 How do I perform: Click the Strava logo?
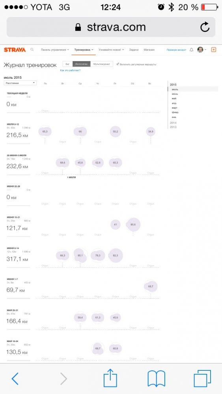(x=15, y=50)
